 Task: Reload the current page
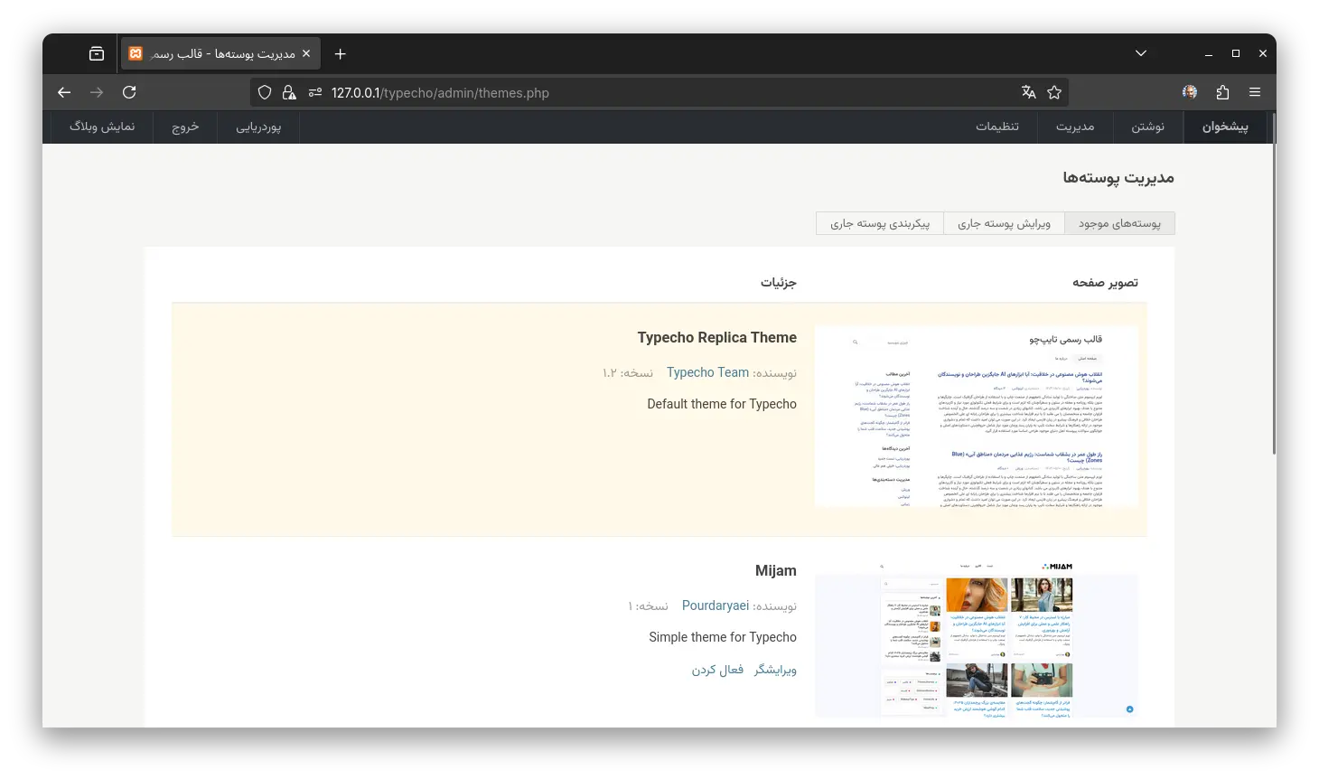coord(129,92)
